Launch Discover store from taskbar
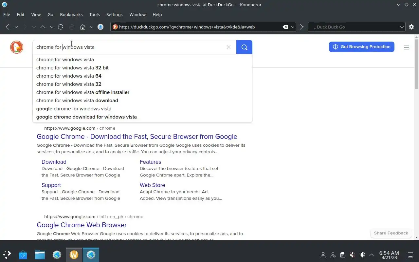This screenshot has height=262, width=419. pos(23,254)
